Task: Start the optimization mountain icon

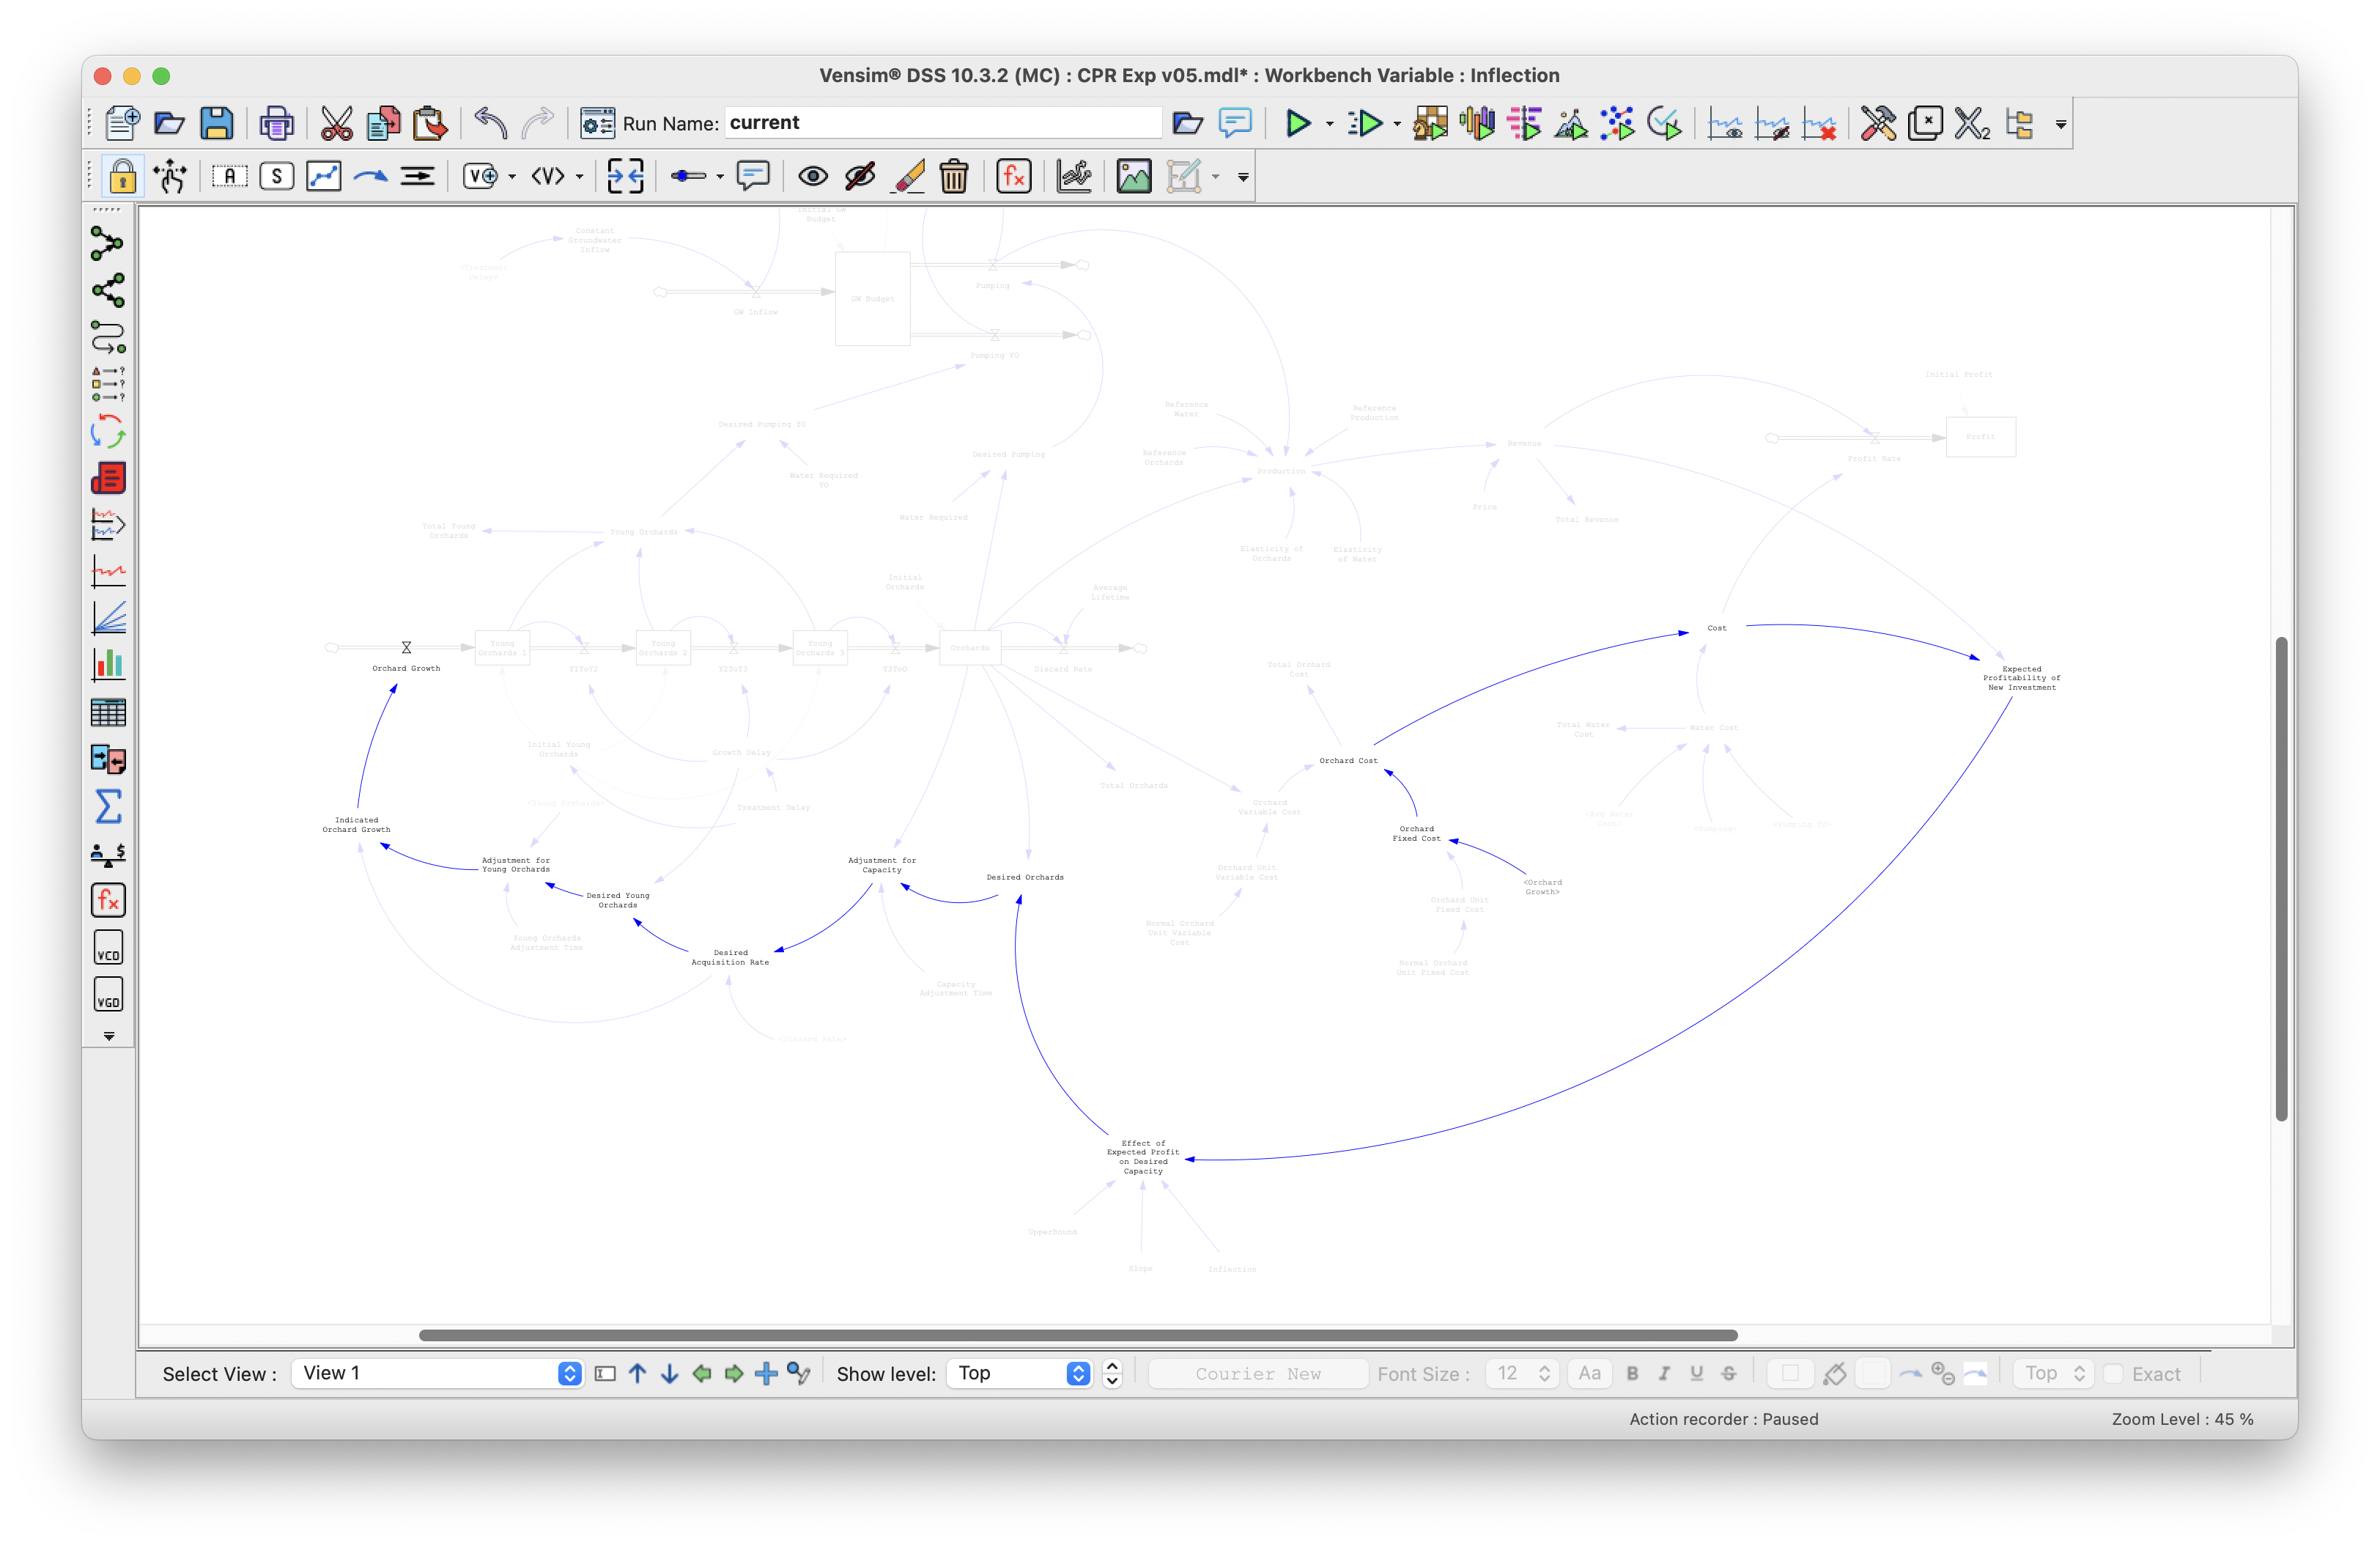Action: point(1571,123)
